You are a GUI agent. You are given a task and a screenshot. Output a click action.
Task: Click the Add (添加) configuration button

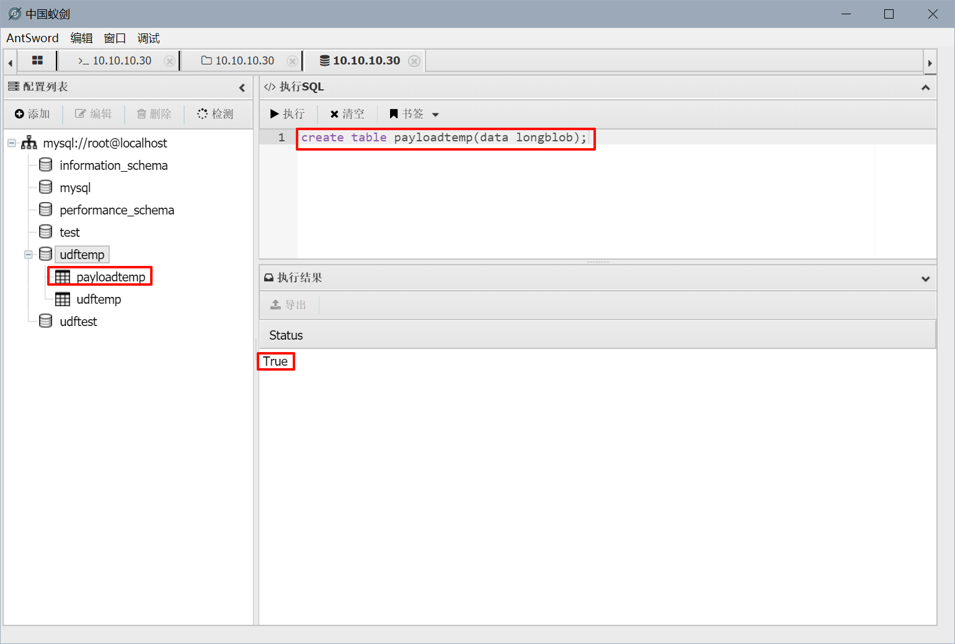coord(32,114)
